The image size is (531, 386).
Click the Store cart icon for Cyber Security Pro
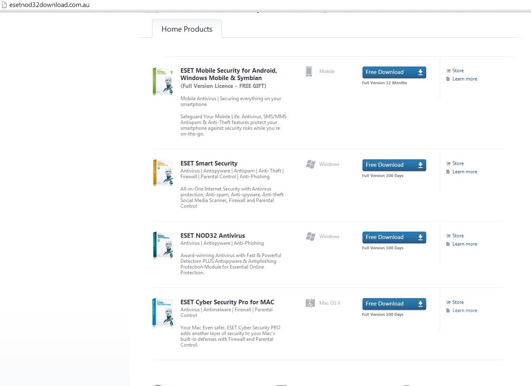pos(448,302)
